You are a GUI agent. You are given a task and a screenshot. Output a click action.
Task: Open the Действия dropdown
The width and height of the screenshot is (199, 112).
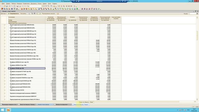tap(4, 14)
